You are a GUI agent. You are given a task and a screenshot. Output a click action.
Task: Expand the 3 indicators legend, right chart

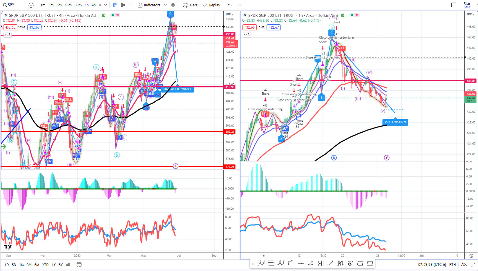[247, 35]
